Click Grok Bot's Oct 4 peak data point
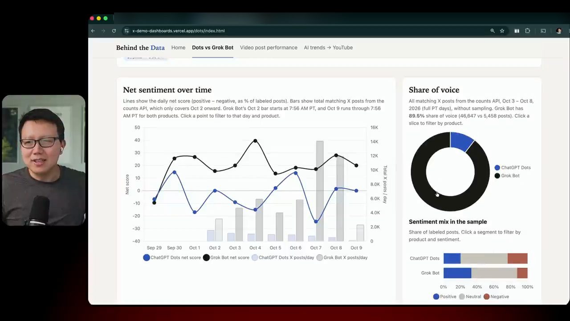The image size is (570, 321). coord(255,141)
